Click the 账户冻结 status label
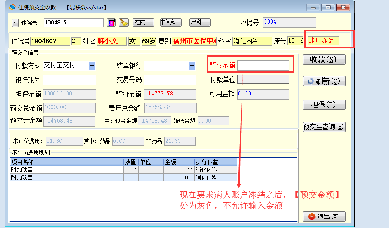389x228 pixels. click(323, 41)
